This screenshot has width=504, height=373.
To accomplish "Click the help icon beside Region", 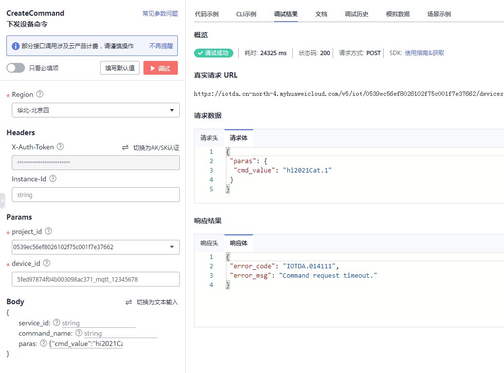I will coord(39,94).
